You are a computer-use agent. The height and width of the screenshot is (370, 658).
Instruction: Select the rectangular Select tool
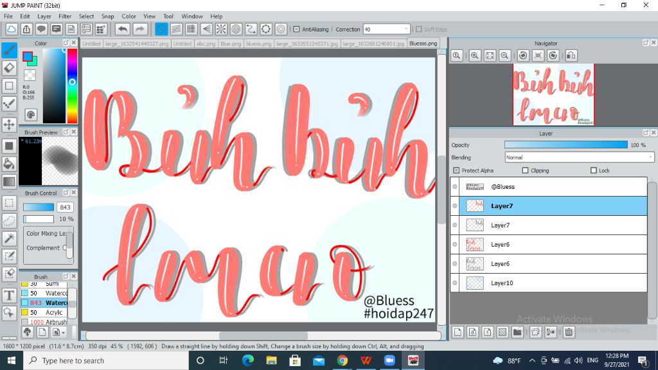(9, 203)
